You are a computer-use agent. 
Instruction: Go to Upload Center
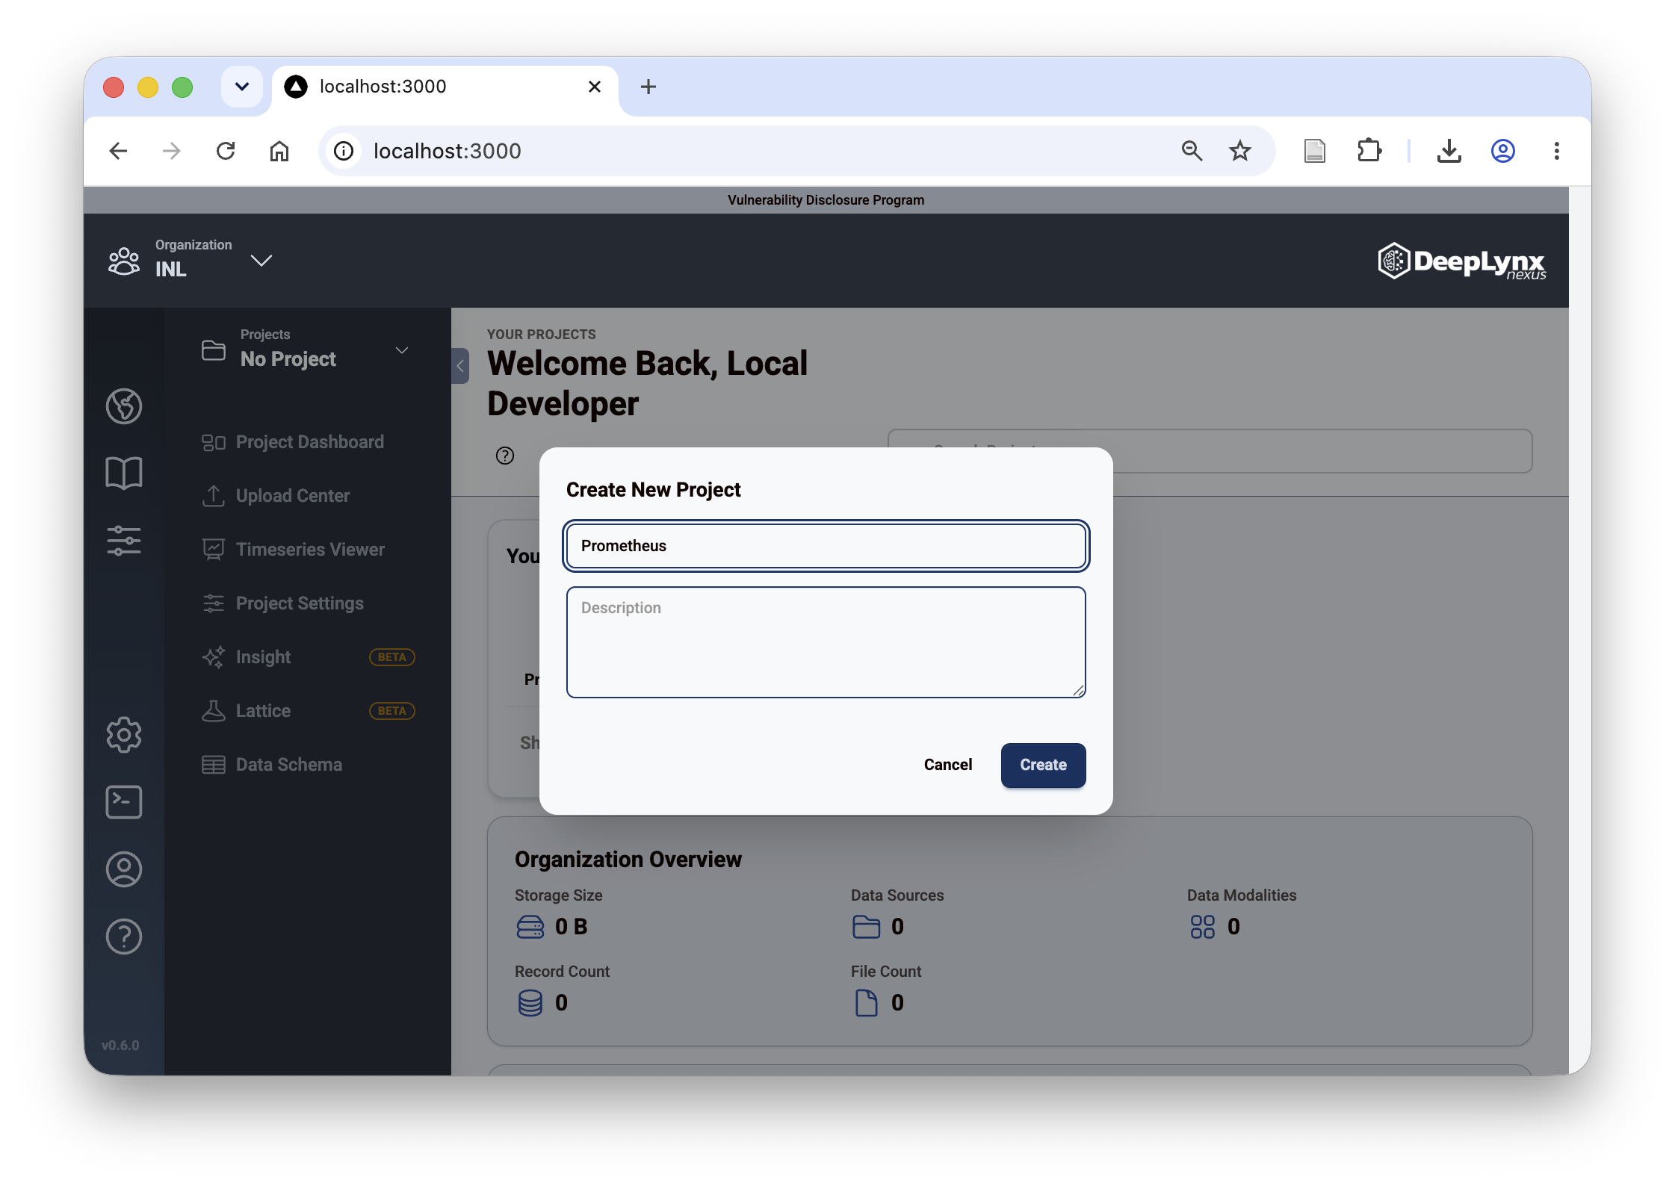coord(276,496)
